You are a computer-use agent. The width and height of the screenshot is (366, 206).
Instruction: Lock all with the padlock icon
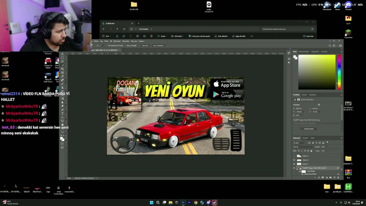click(311, 151)
